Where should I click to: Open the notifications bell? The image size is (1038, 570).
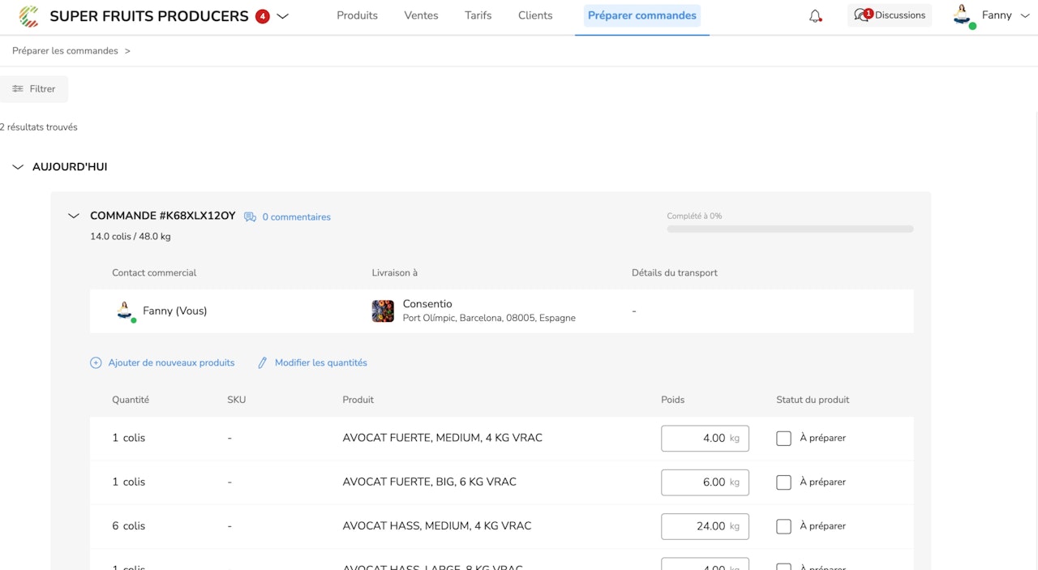815,16
